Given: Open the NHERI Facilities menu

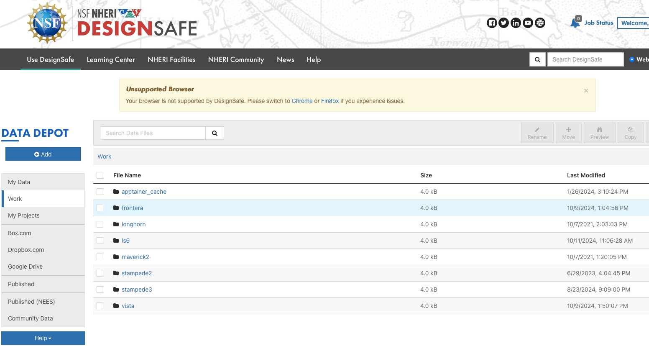Looking at the screenshot, I should [x=171, y=59].
